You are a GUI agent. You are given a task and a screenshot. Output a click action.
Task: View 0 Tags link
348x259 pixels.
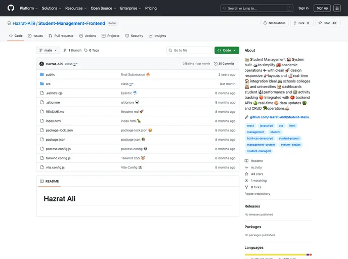click(x=92, y=51)
